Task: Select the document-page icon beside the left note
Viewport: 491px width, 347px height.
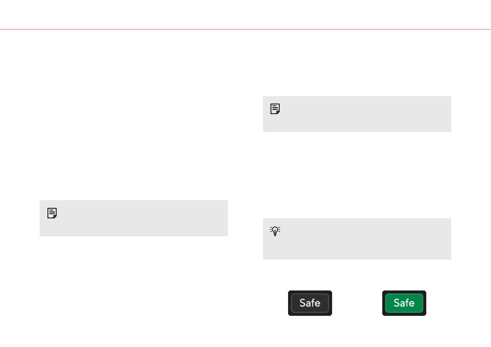Action: 52,213
